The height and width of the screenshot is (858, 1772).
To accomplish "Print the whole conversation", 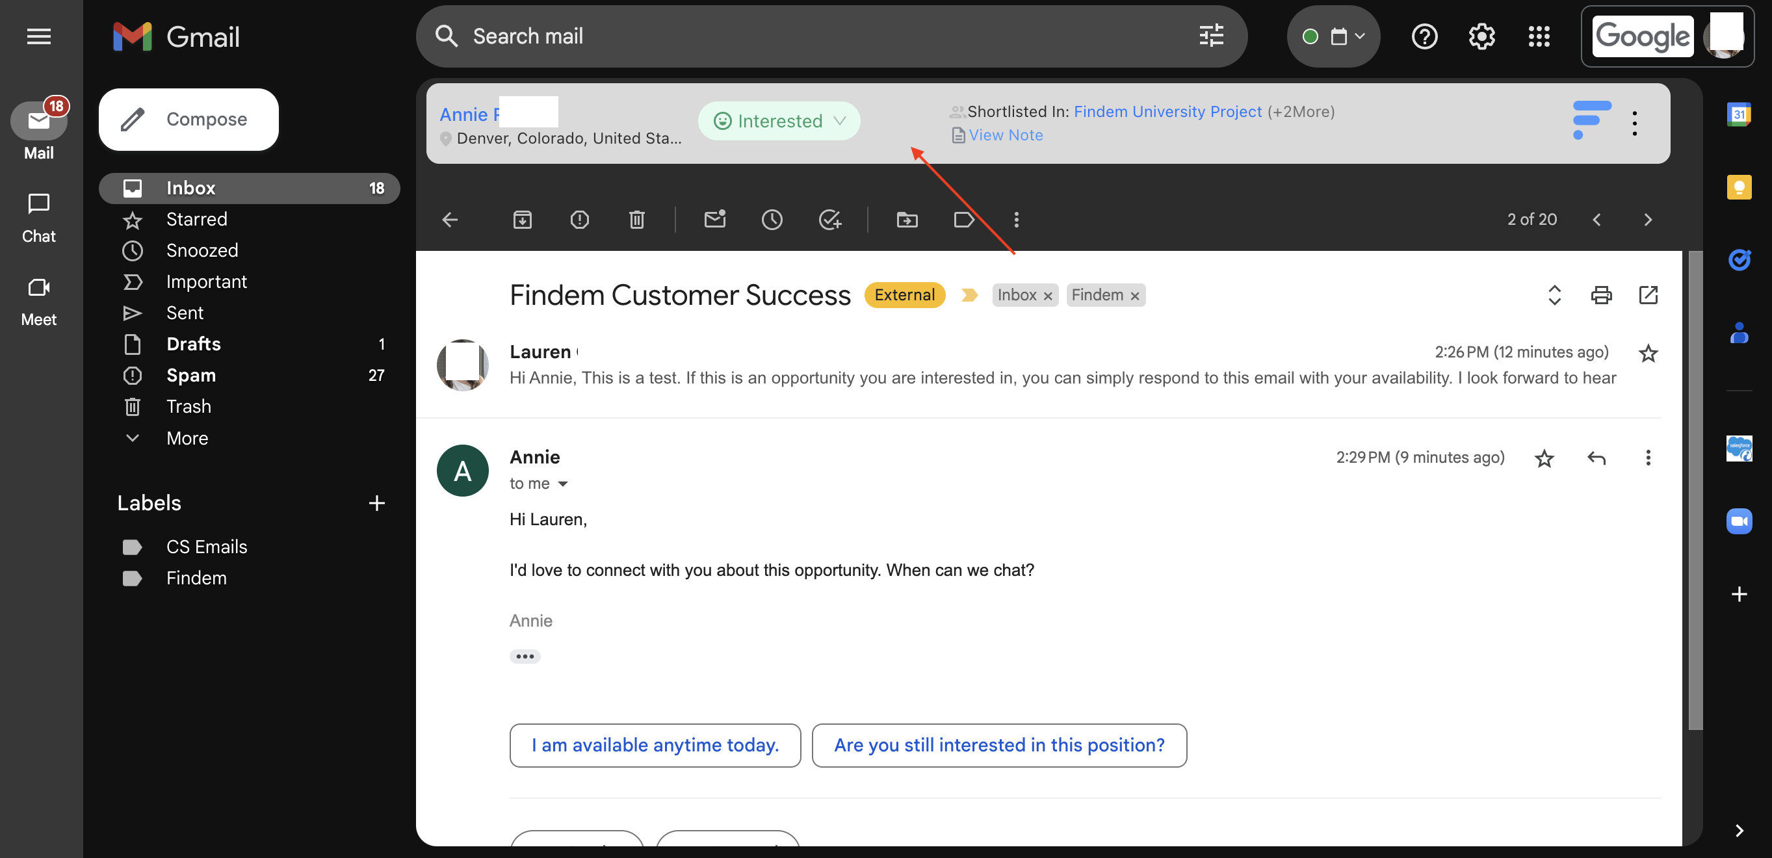I will [x=1601, y=295].
